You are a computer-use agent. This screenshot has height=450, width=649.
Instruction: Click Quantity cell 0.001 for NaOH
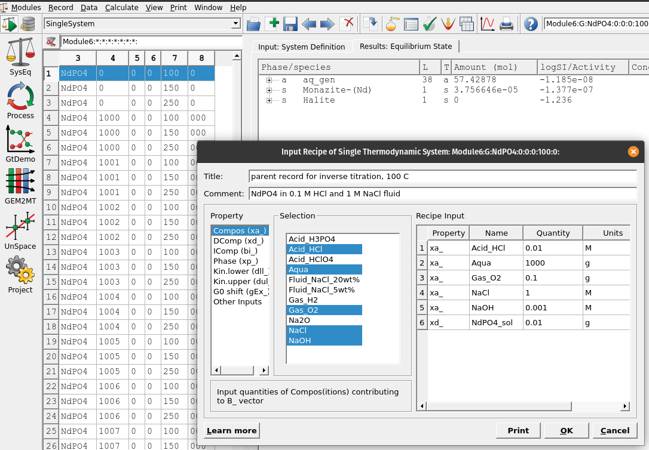553,308
